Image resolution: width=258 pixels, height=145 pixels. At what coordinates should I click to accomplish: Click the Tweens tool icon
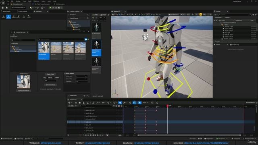[x=13, y=17]
